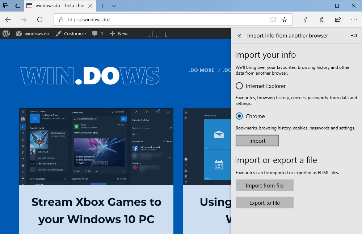Viewport: 362px width, 234px height.
Task: Refresh the windows.do page
Action: pos(40,19)
